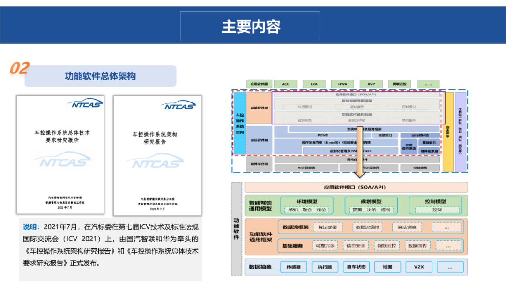Screen dimensions: 506x284
Task: Click the ACC application box
Action: tap(285, 84)
